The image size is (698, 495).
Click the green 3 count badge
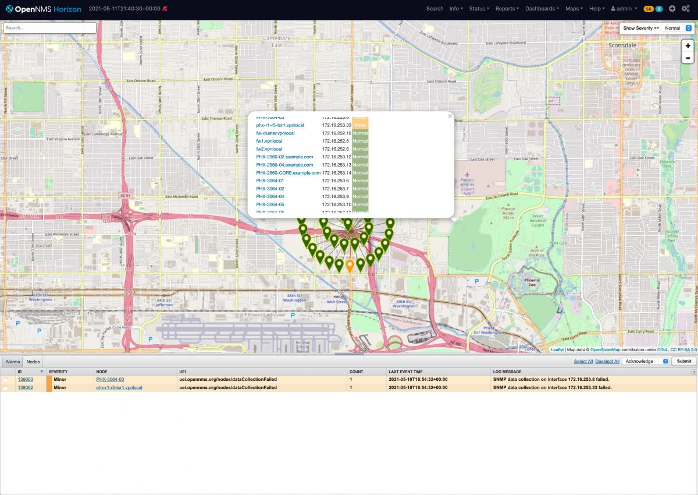click(x=658, y=9)
